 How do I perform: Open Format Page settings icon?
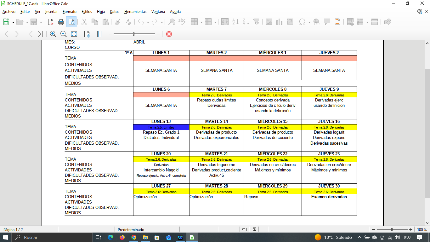[x=87, y=34]
